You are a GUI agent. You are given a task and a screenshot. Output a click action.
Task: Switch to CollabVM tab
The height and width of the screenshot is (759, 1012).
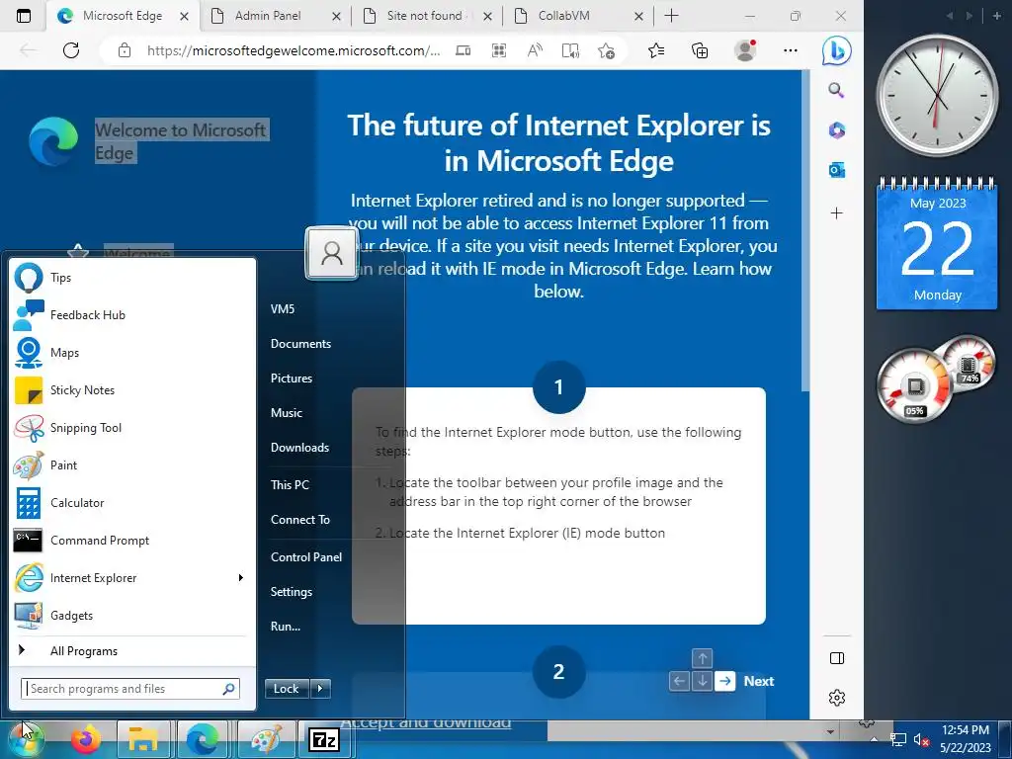(x=564, y=16)
